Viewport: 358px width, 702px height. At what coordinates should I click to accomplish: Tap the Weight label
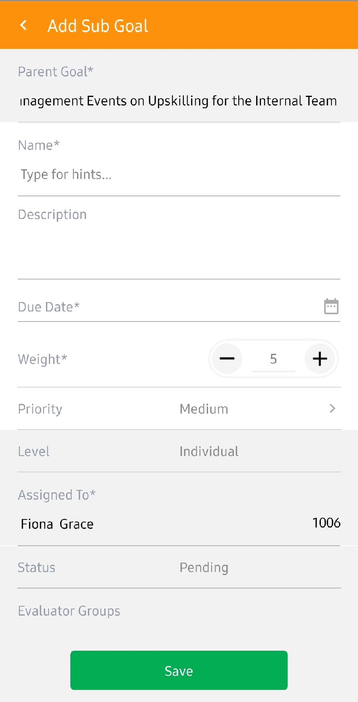42,359
